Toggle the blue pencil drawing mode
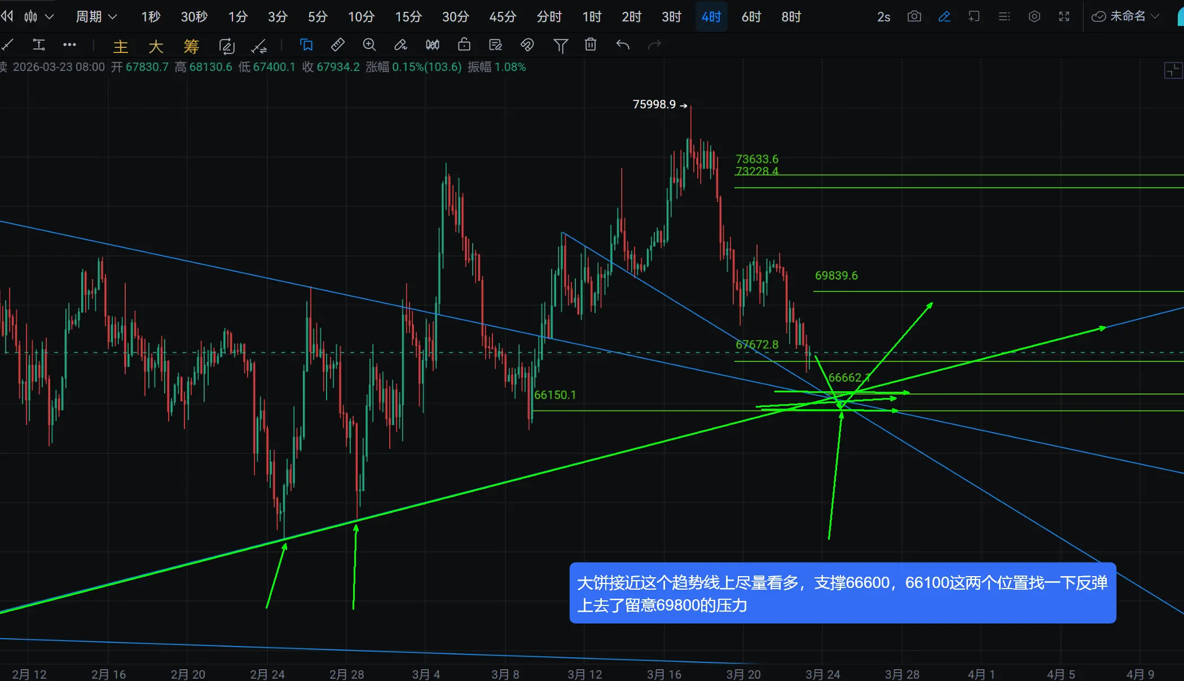The image size is (1184, 681). tap(944, 16)
